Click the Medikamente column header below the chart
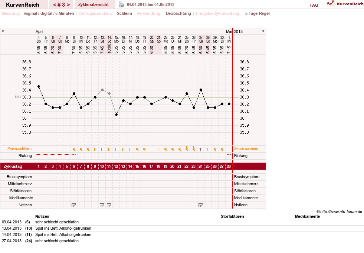This screenshot has height=253, width=364. point(307,216)
